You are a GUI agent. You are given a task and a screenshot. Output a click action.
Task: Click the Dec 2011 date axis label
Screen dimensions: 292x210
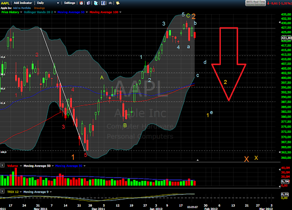coord(99,209)
